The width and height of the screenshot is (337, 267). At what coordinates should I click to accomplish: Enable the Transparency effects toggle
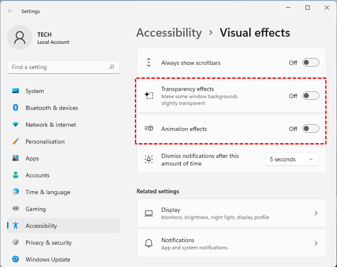(311, 96)
